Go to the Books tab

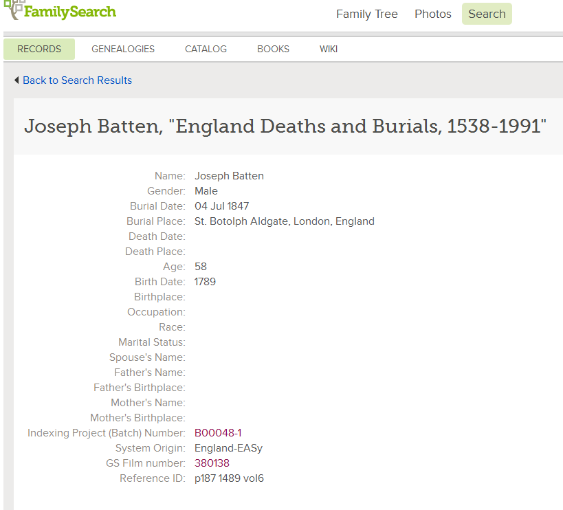pos(273,49)
